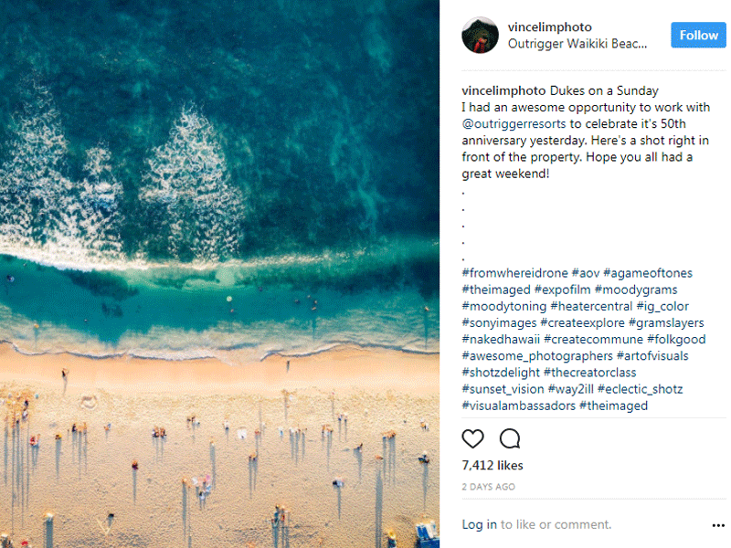Open the 2 DAYS AGO timestamp
Viewport: 731px width, 548px height.
point(488,487)
